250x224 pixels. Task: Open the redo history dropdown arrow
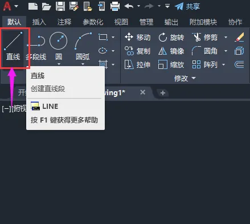pyautogui.click(x=159, y=6)
